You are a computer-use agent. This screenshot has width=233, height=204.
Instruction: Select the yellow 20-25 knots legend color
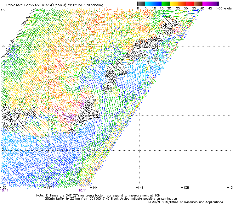(174, 4)
